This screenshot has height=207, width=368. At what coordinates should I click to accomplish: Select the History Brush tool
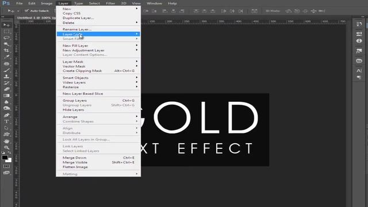coord(6,83)
